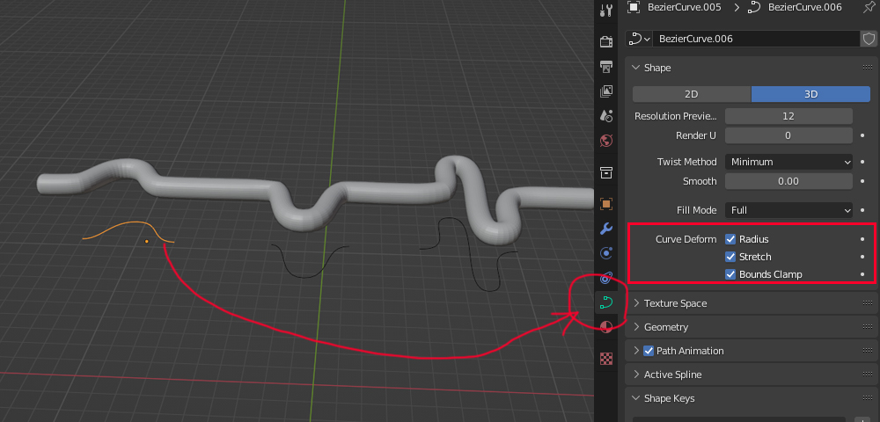Expand the Texture Space panel
The height and width of the screenshot is (422, 880).
(636, 303)
